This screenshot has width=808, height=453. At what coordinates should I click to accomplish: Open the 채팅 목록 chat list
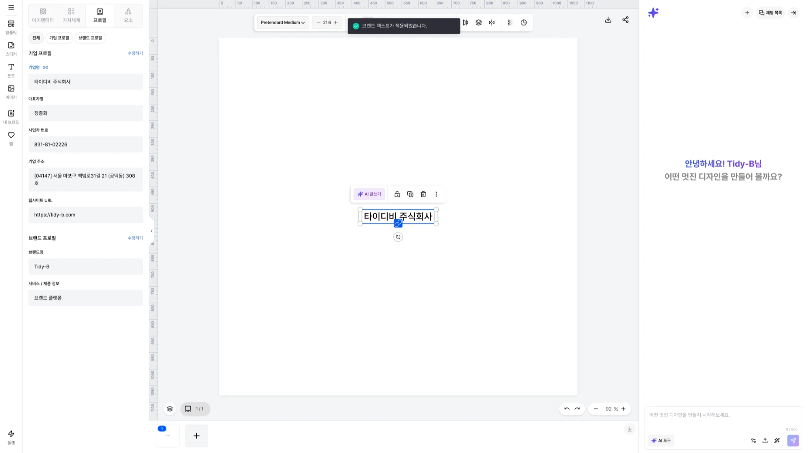coord(770,13)
